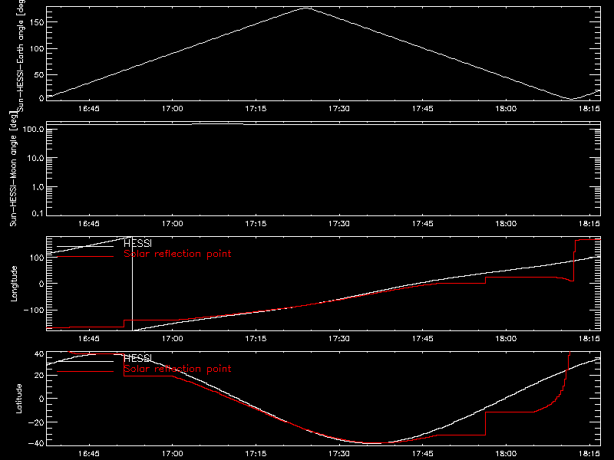Click the 100 tick on Earth angle plot
Viewport: 614px width, 460px height.
[36, 49]
